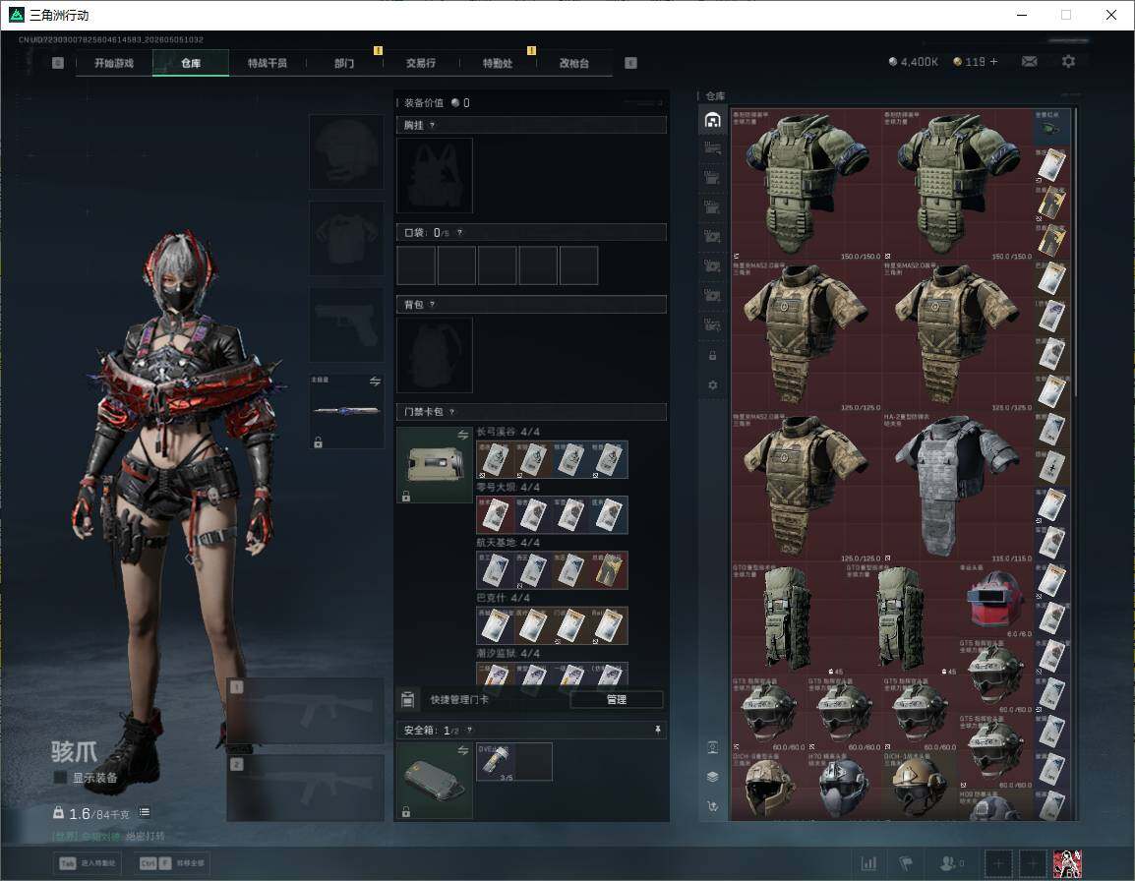Open the 交易行 tab
Viewport: 1135px width, 881px height.
(421, 63)
